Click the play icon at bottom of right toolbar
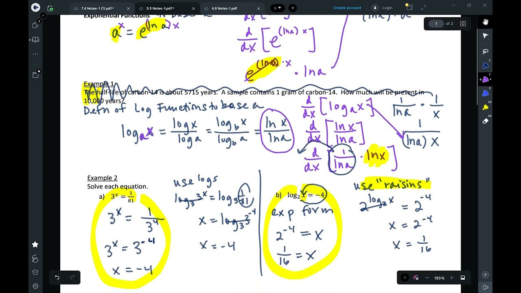The image size is (521, 293). pos(485,287)
